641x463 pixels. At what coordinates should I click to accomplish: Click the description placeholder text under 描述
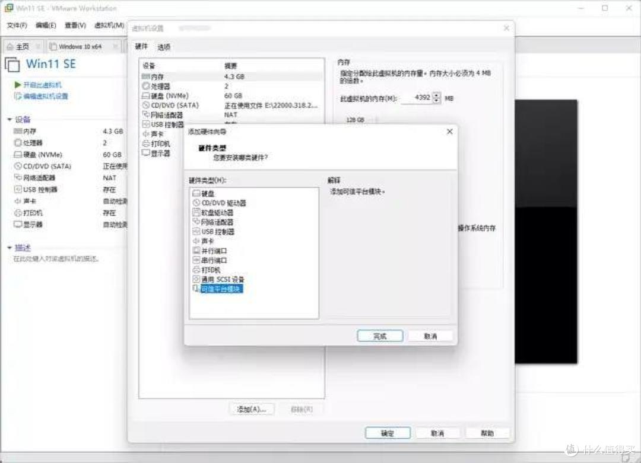(56, 259)
